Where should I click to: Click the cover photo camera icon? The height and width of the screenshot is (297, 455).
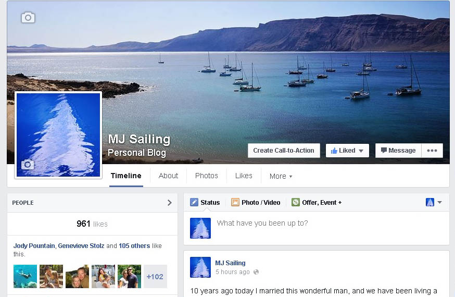[x=28, y=18]
